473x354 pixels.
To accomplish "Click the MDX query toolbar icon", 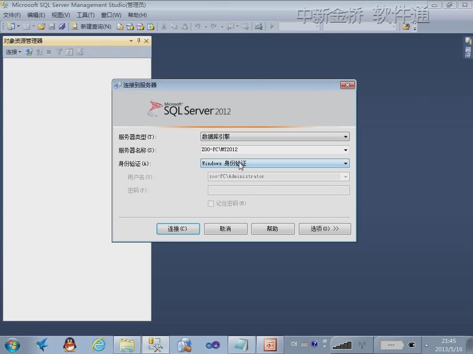I will coord(130,26).
